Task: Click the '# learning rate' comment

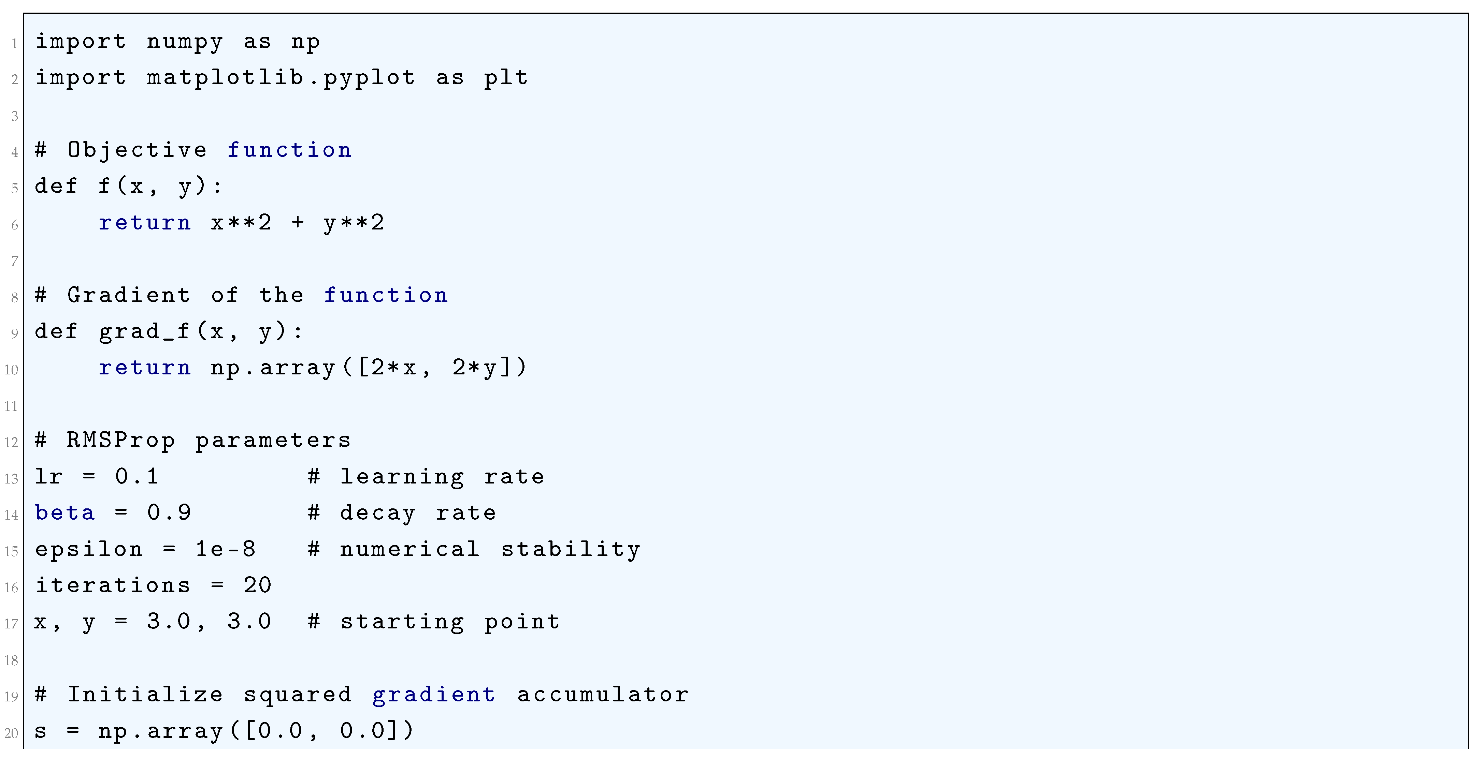Action: 426,477
